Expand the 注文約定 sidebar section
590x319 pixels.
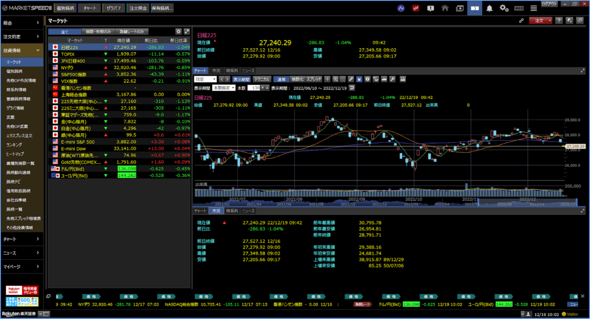(x=22, y=37)
